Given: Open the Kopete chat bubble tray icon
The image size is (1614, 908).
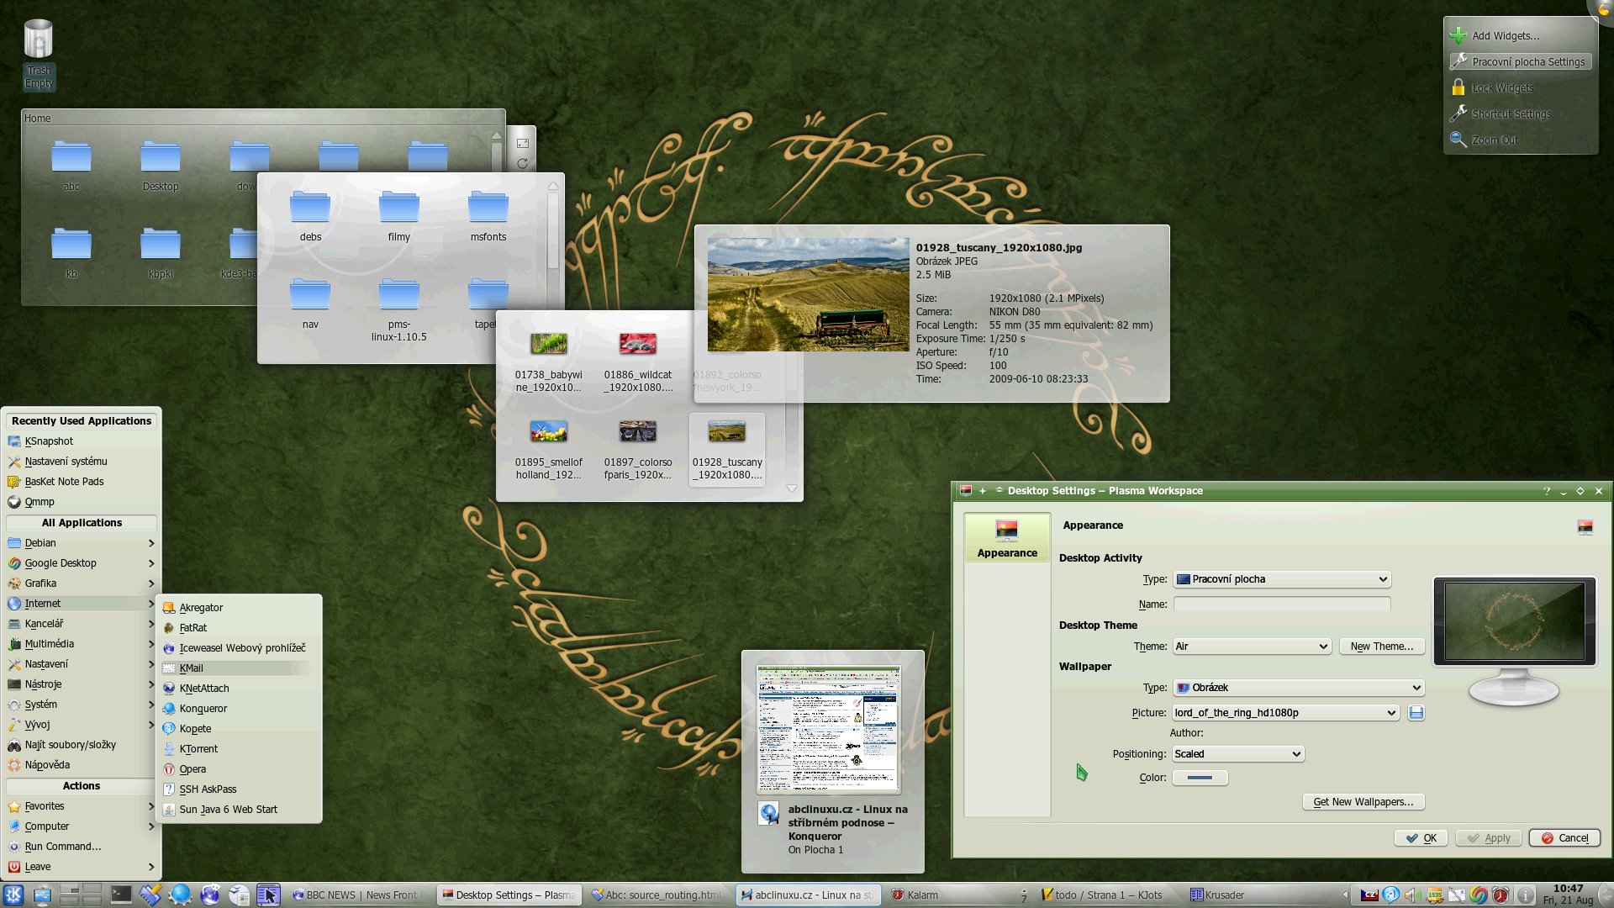Looking at the screenshot, I should coord(1391,895).
